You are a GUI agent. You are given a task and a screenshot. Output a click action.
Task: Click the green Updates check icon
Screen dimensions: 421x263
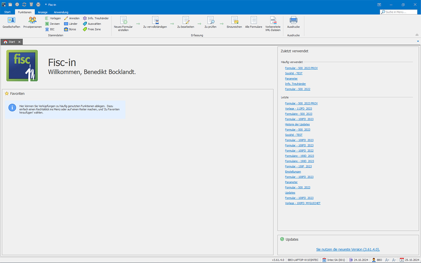pos(282,239)
